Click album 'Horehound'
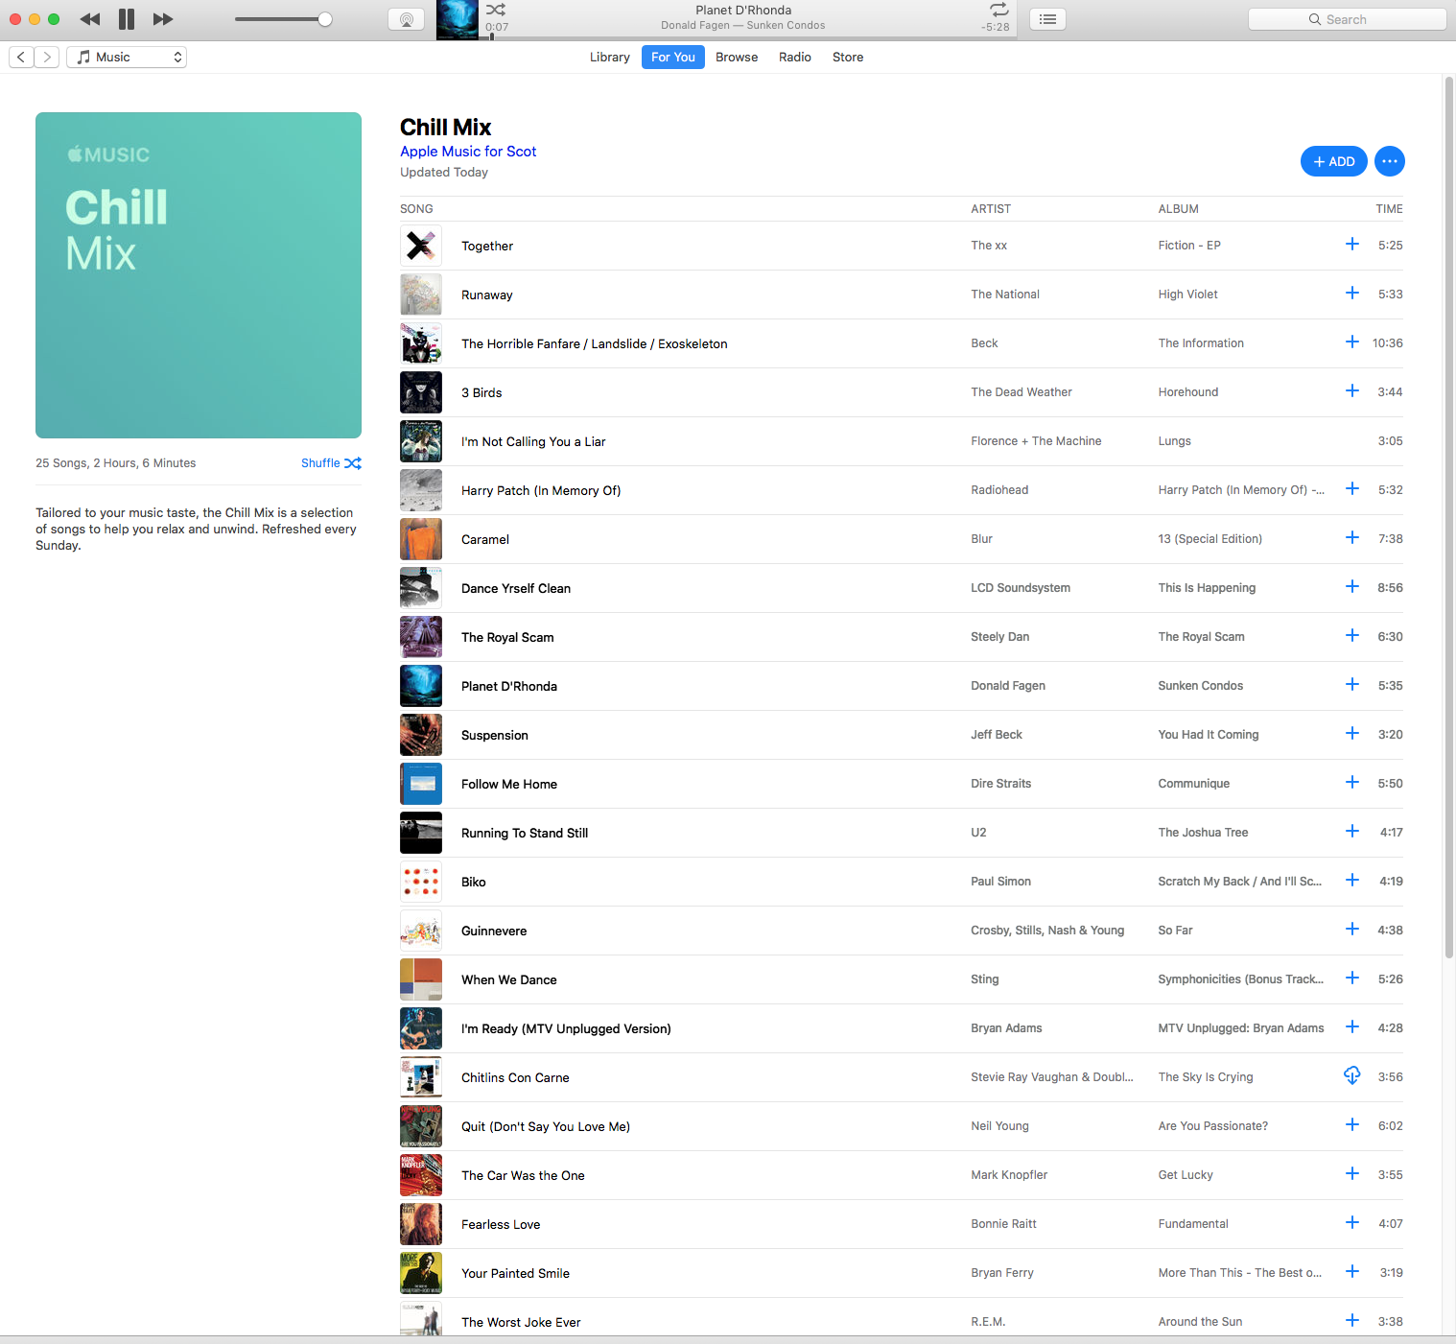This screenshot has width=1456, height=1344. coord(1187,392)
